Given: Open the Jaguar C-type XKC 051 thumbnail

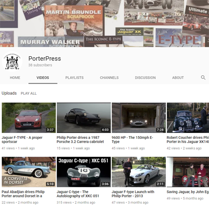Looking at the screenshot, I should 84,172.
